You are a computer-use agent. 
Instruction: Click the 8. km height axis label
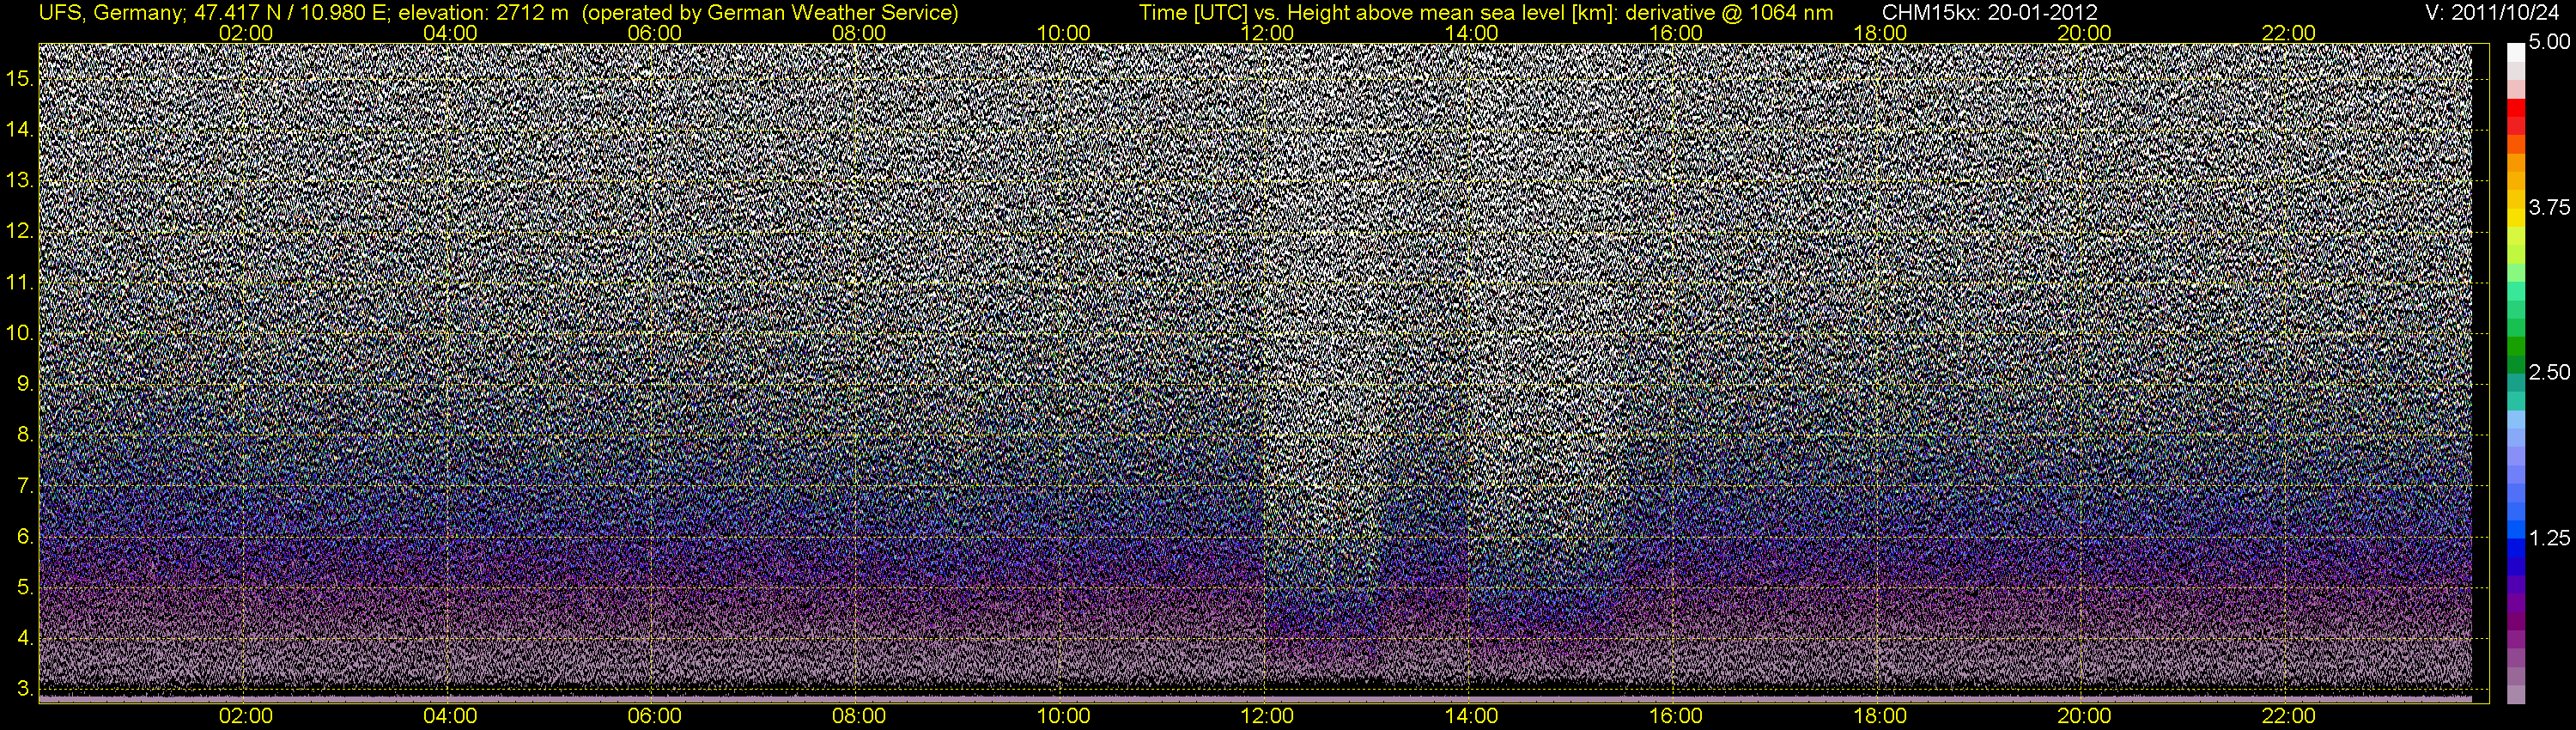tap(26, 435)
